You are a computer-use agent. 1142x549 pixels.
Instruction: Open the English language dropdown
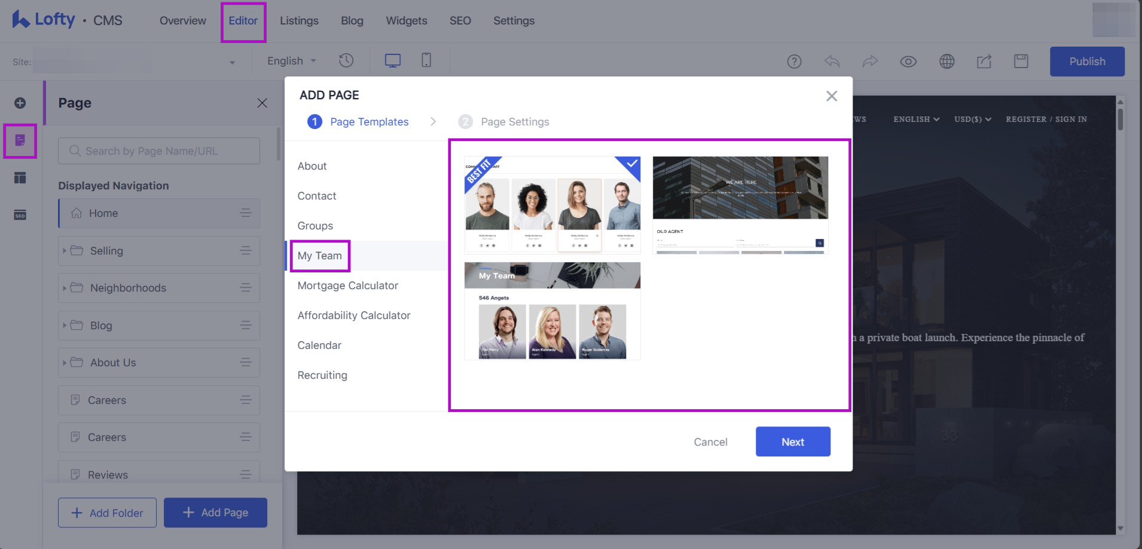pos(291,61)
